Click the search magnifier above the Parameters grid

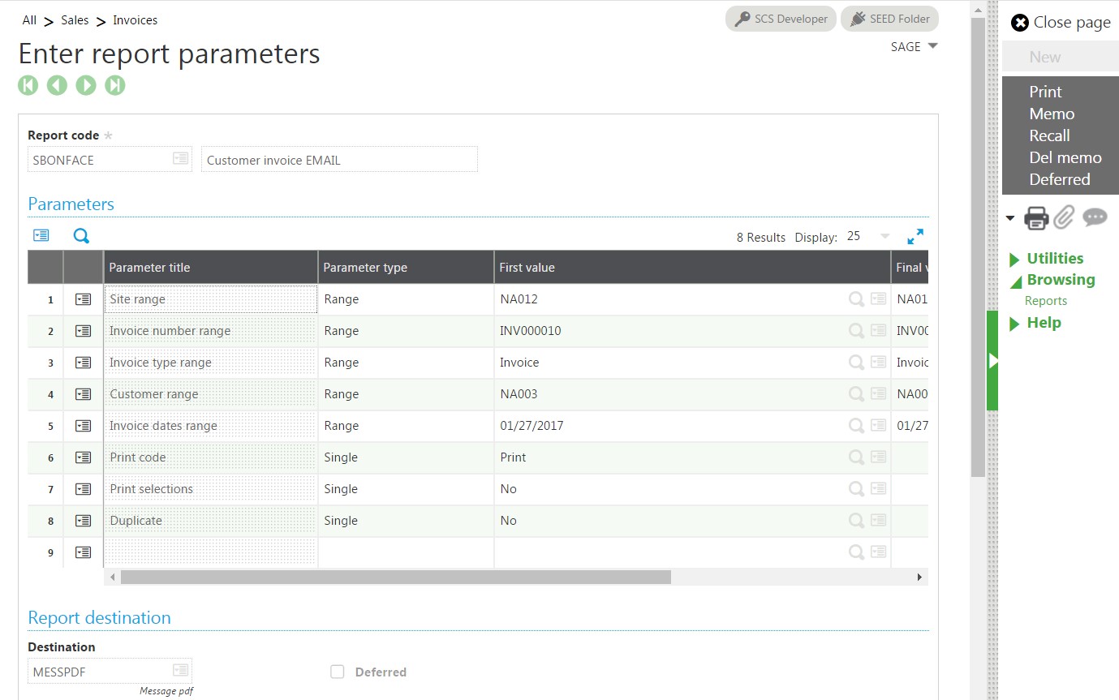coord(80,235)
